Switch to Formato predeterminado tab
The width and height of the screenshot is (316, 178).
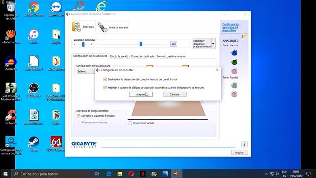(170, 56)
